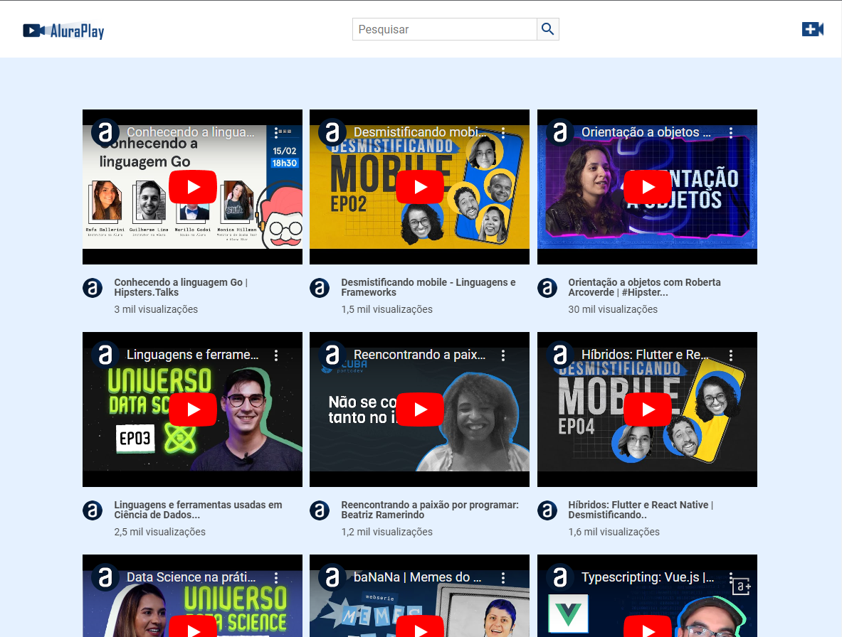Play the Orientação a objetos video
842x637 pixels.
648,186
